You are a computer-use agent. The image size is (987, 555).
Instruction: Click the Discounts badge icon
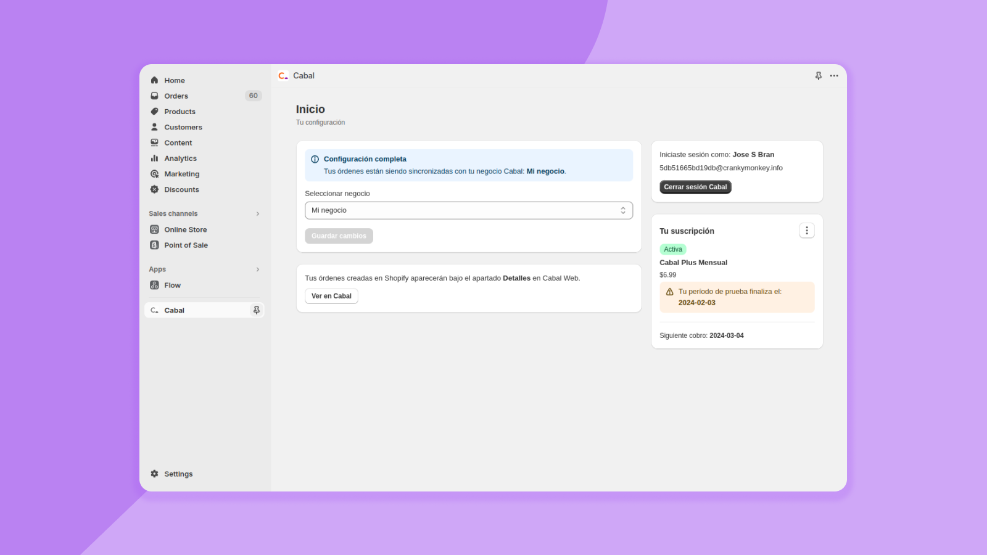pos(154,189)
